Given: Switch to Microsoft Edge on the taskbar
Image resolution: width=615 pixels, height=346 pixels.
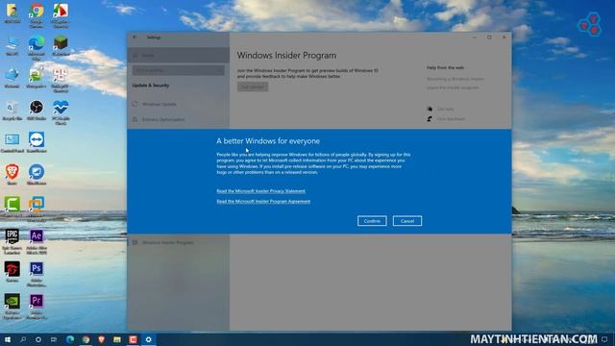Looking at the screenshot, I should click(70, 339).
